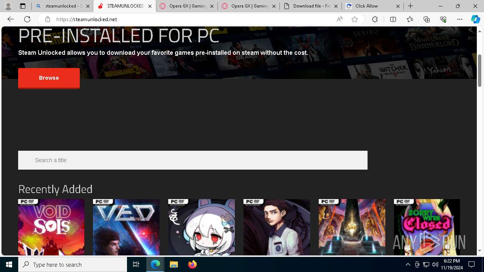This screenshot has height=272, width=484.
Task: Open Settings and more ellipsis menu
Action: coord(460,19)
